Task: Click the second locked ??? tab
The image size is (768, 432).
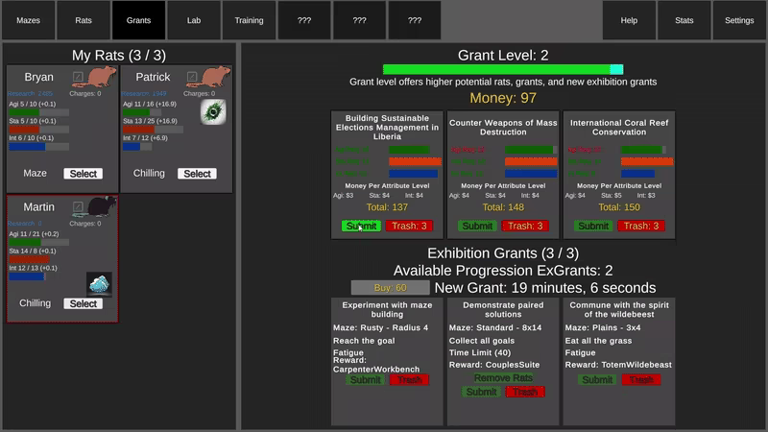Action: pos(359,20)
